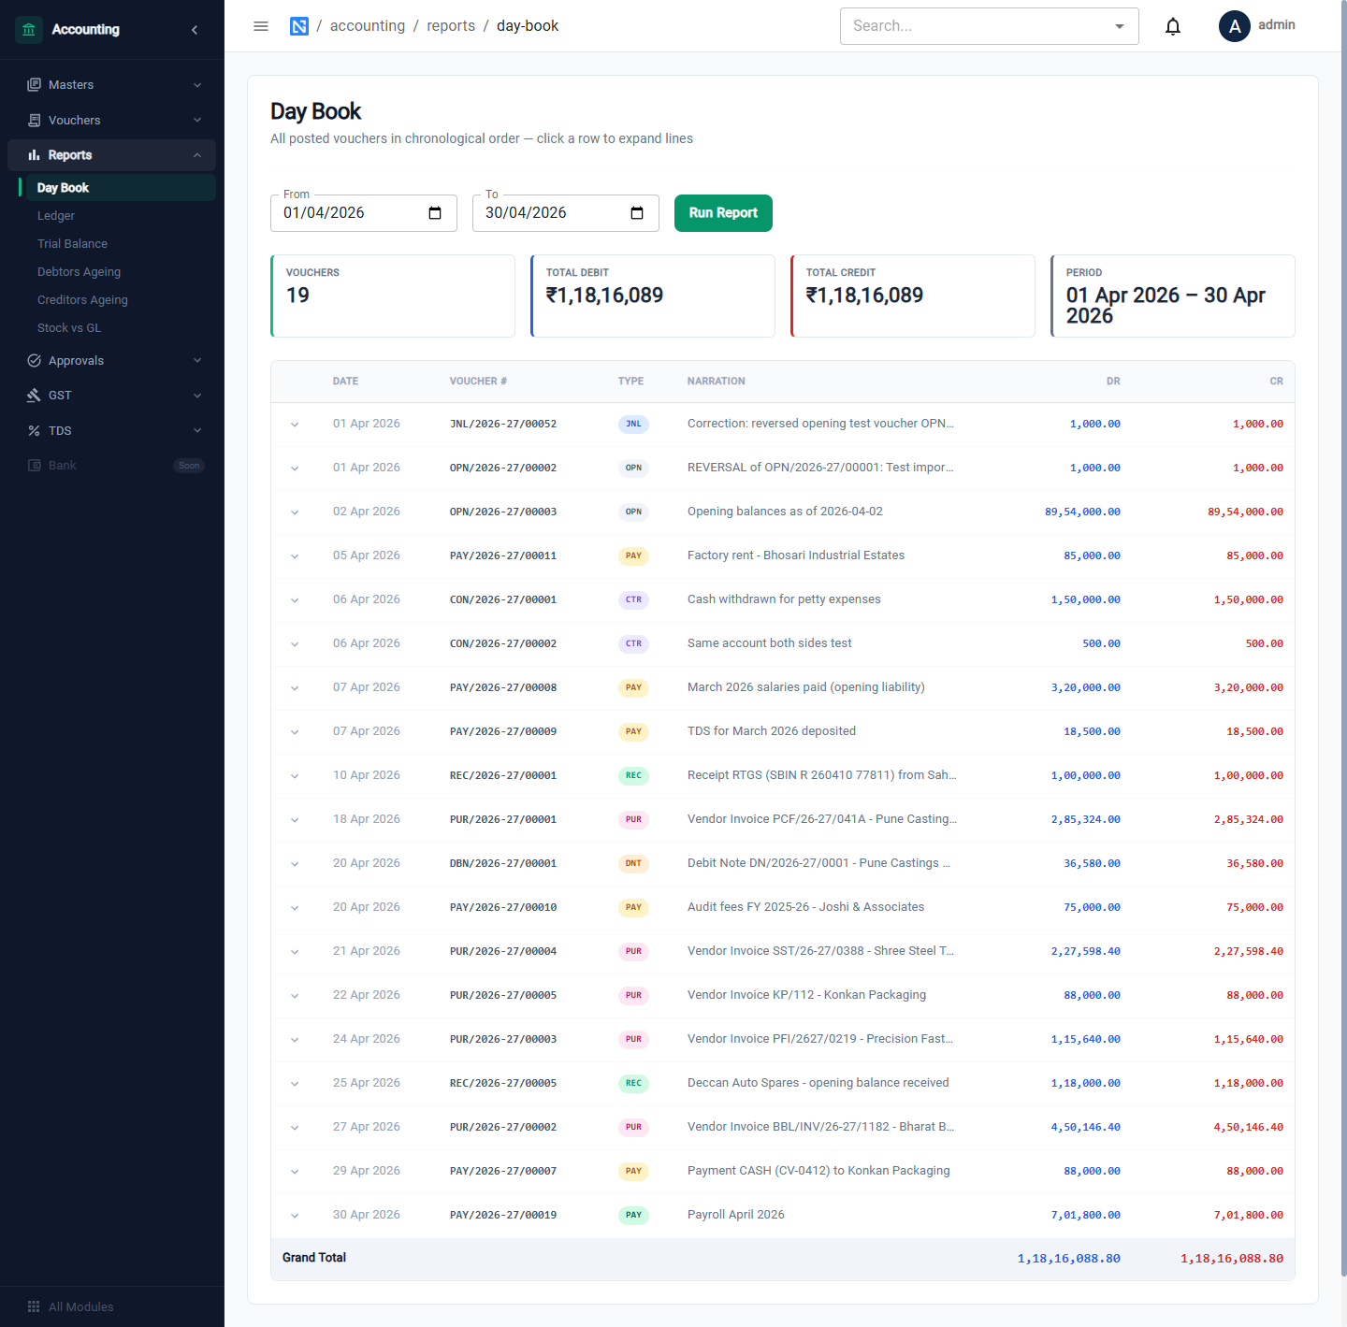Click the Approvals checkmark icon

(x=35, y=361)
